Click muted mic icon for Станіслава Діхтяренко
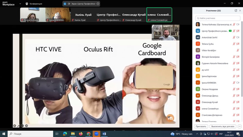 (x=234, y=115)
